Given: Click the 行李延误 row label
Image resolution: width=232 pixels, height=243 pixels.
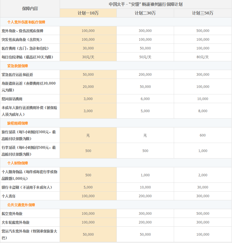Looking at the screenshot, I should (x=29, y=151).
